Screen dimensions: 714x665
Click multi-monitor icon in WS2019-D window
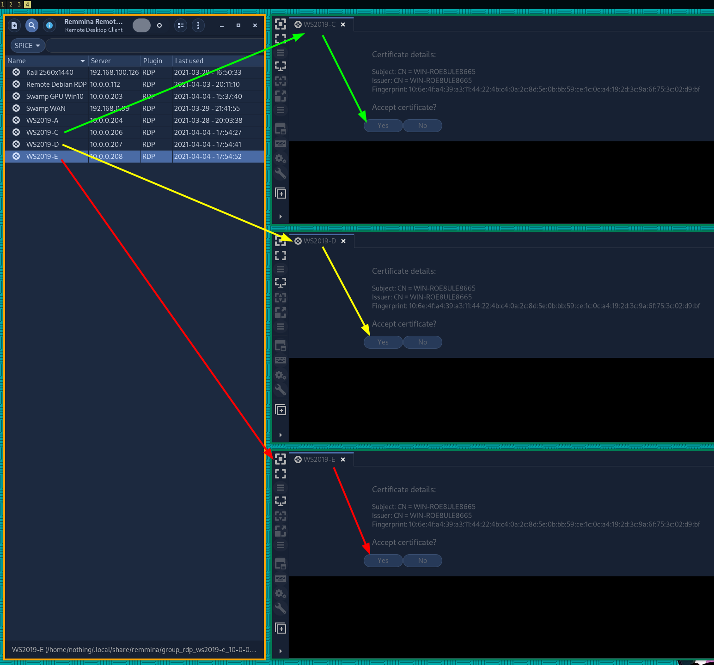tap(281, 283)
